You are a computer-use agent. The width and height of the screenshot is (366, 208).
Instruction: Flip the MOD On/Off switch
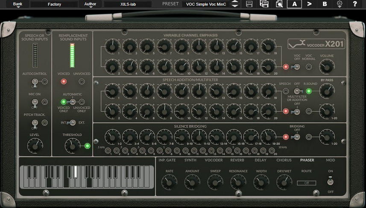[x=330, y=181]
